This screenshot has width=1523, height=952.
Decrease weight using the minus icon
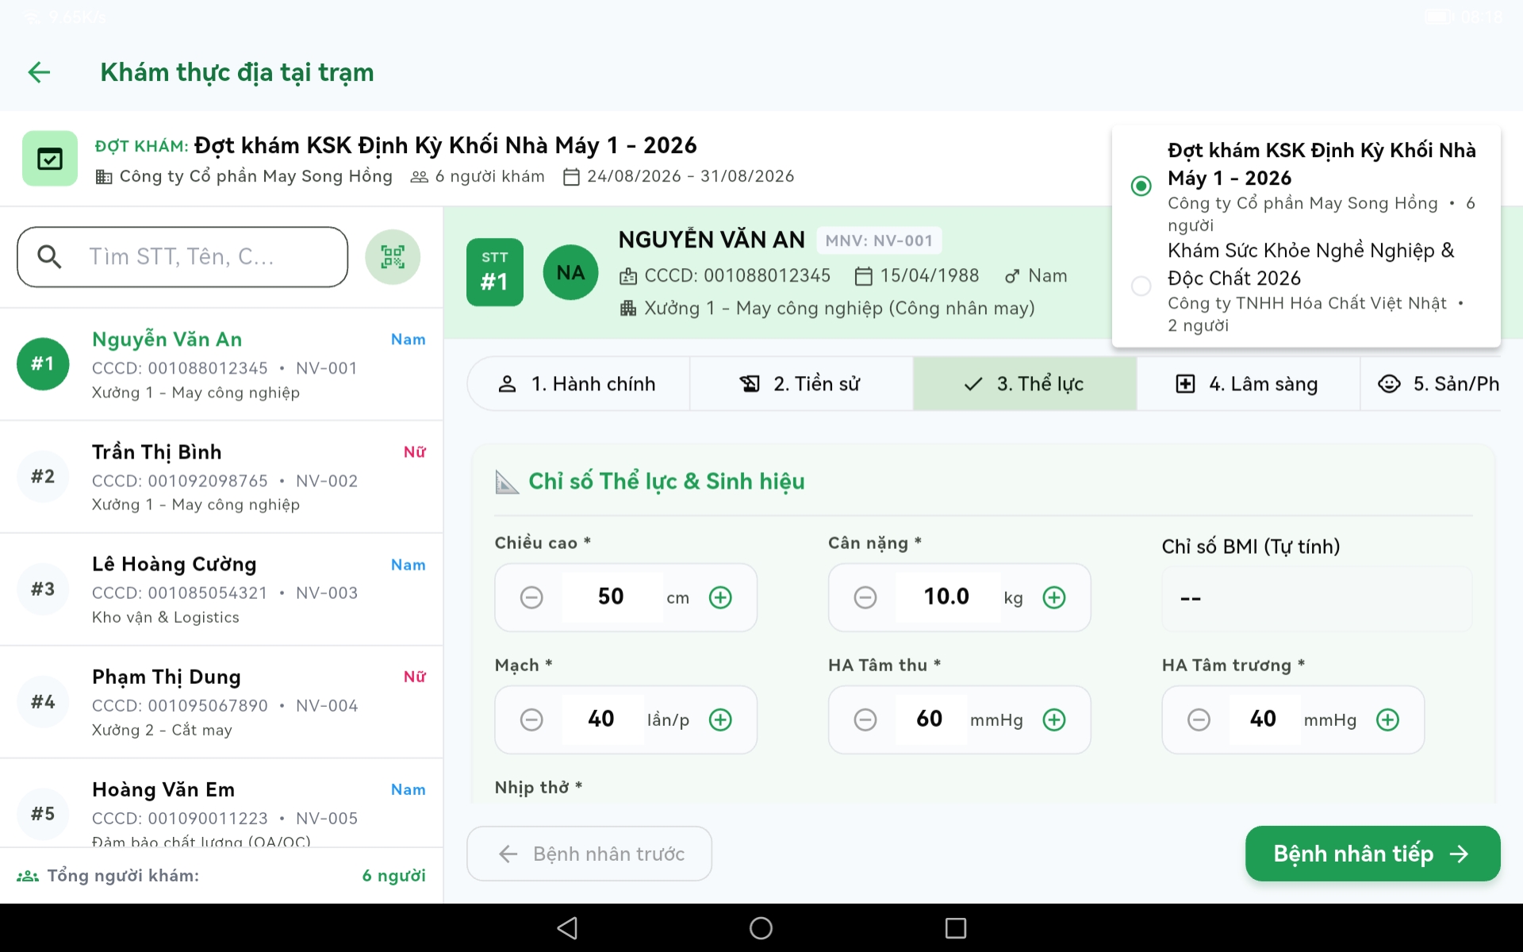tap(865, 597)
